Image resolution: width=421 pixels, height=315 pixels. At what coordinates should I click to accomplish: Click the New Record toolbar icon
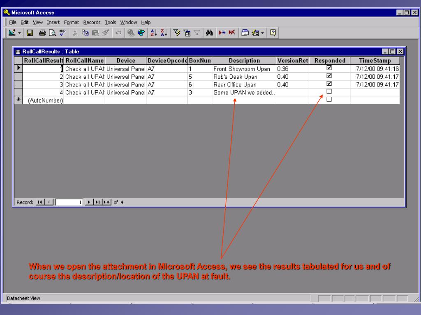(x=222, y=33)
